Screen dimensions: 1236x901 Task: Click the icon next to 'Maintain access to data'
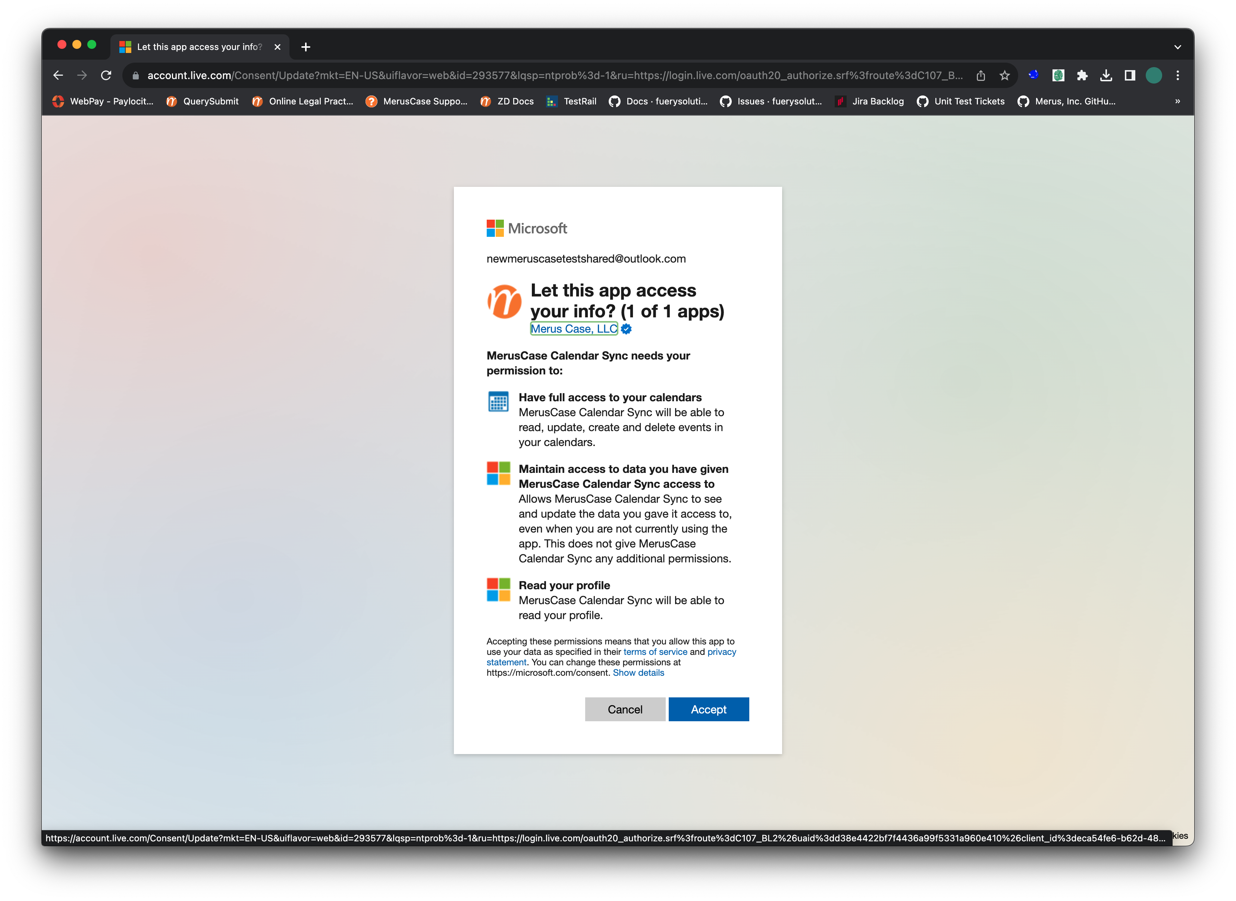click(x=498, y=473)
